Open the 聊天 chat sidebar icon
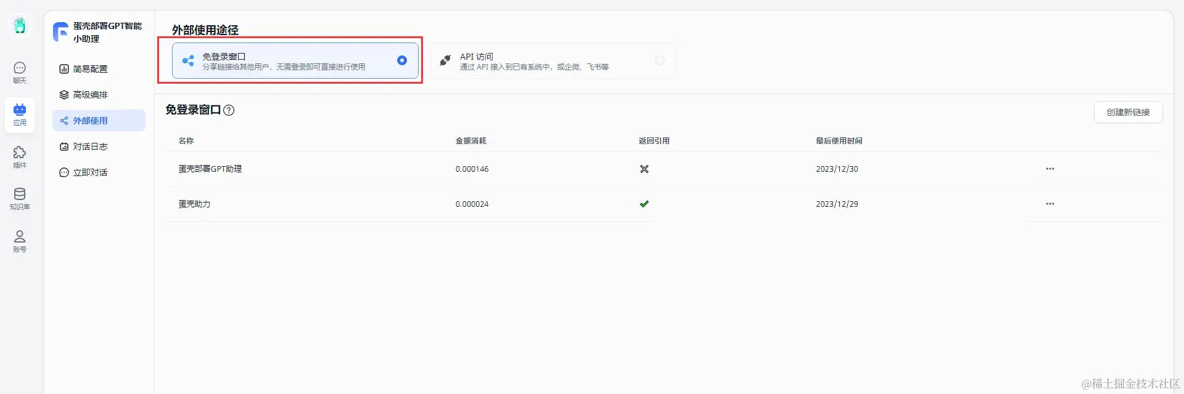The image size is (1184, 394). tap(20, 73)
